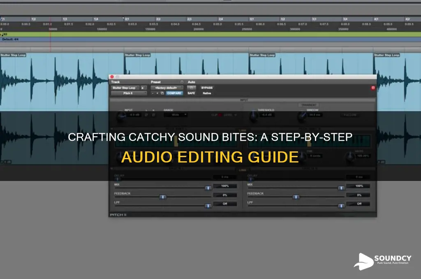Image resolution: width=421 pixels, height=279 pixels.
Task: Click bar 2|1 on the timeline ruler
Action: [127, 19]
